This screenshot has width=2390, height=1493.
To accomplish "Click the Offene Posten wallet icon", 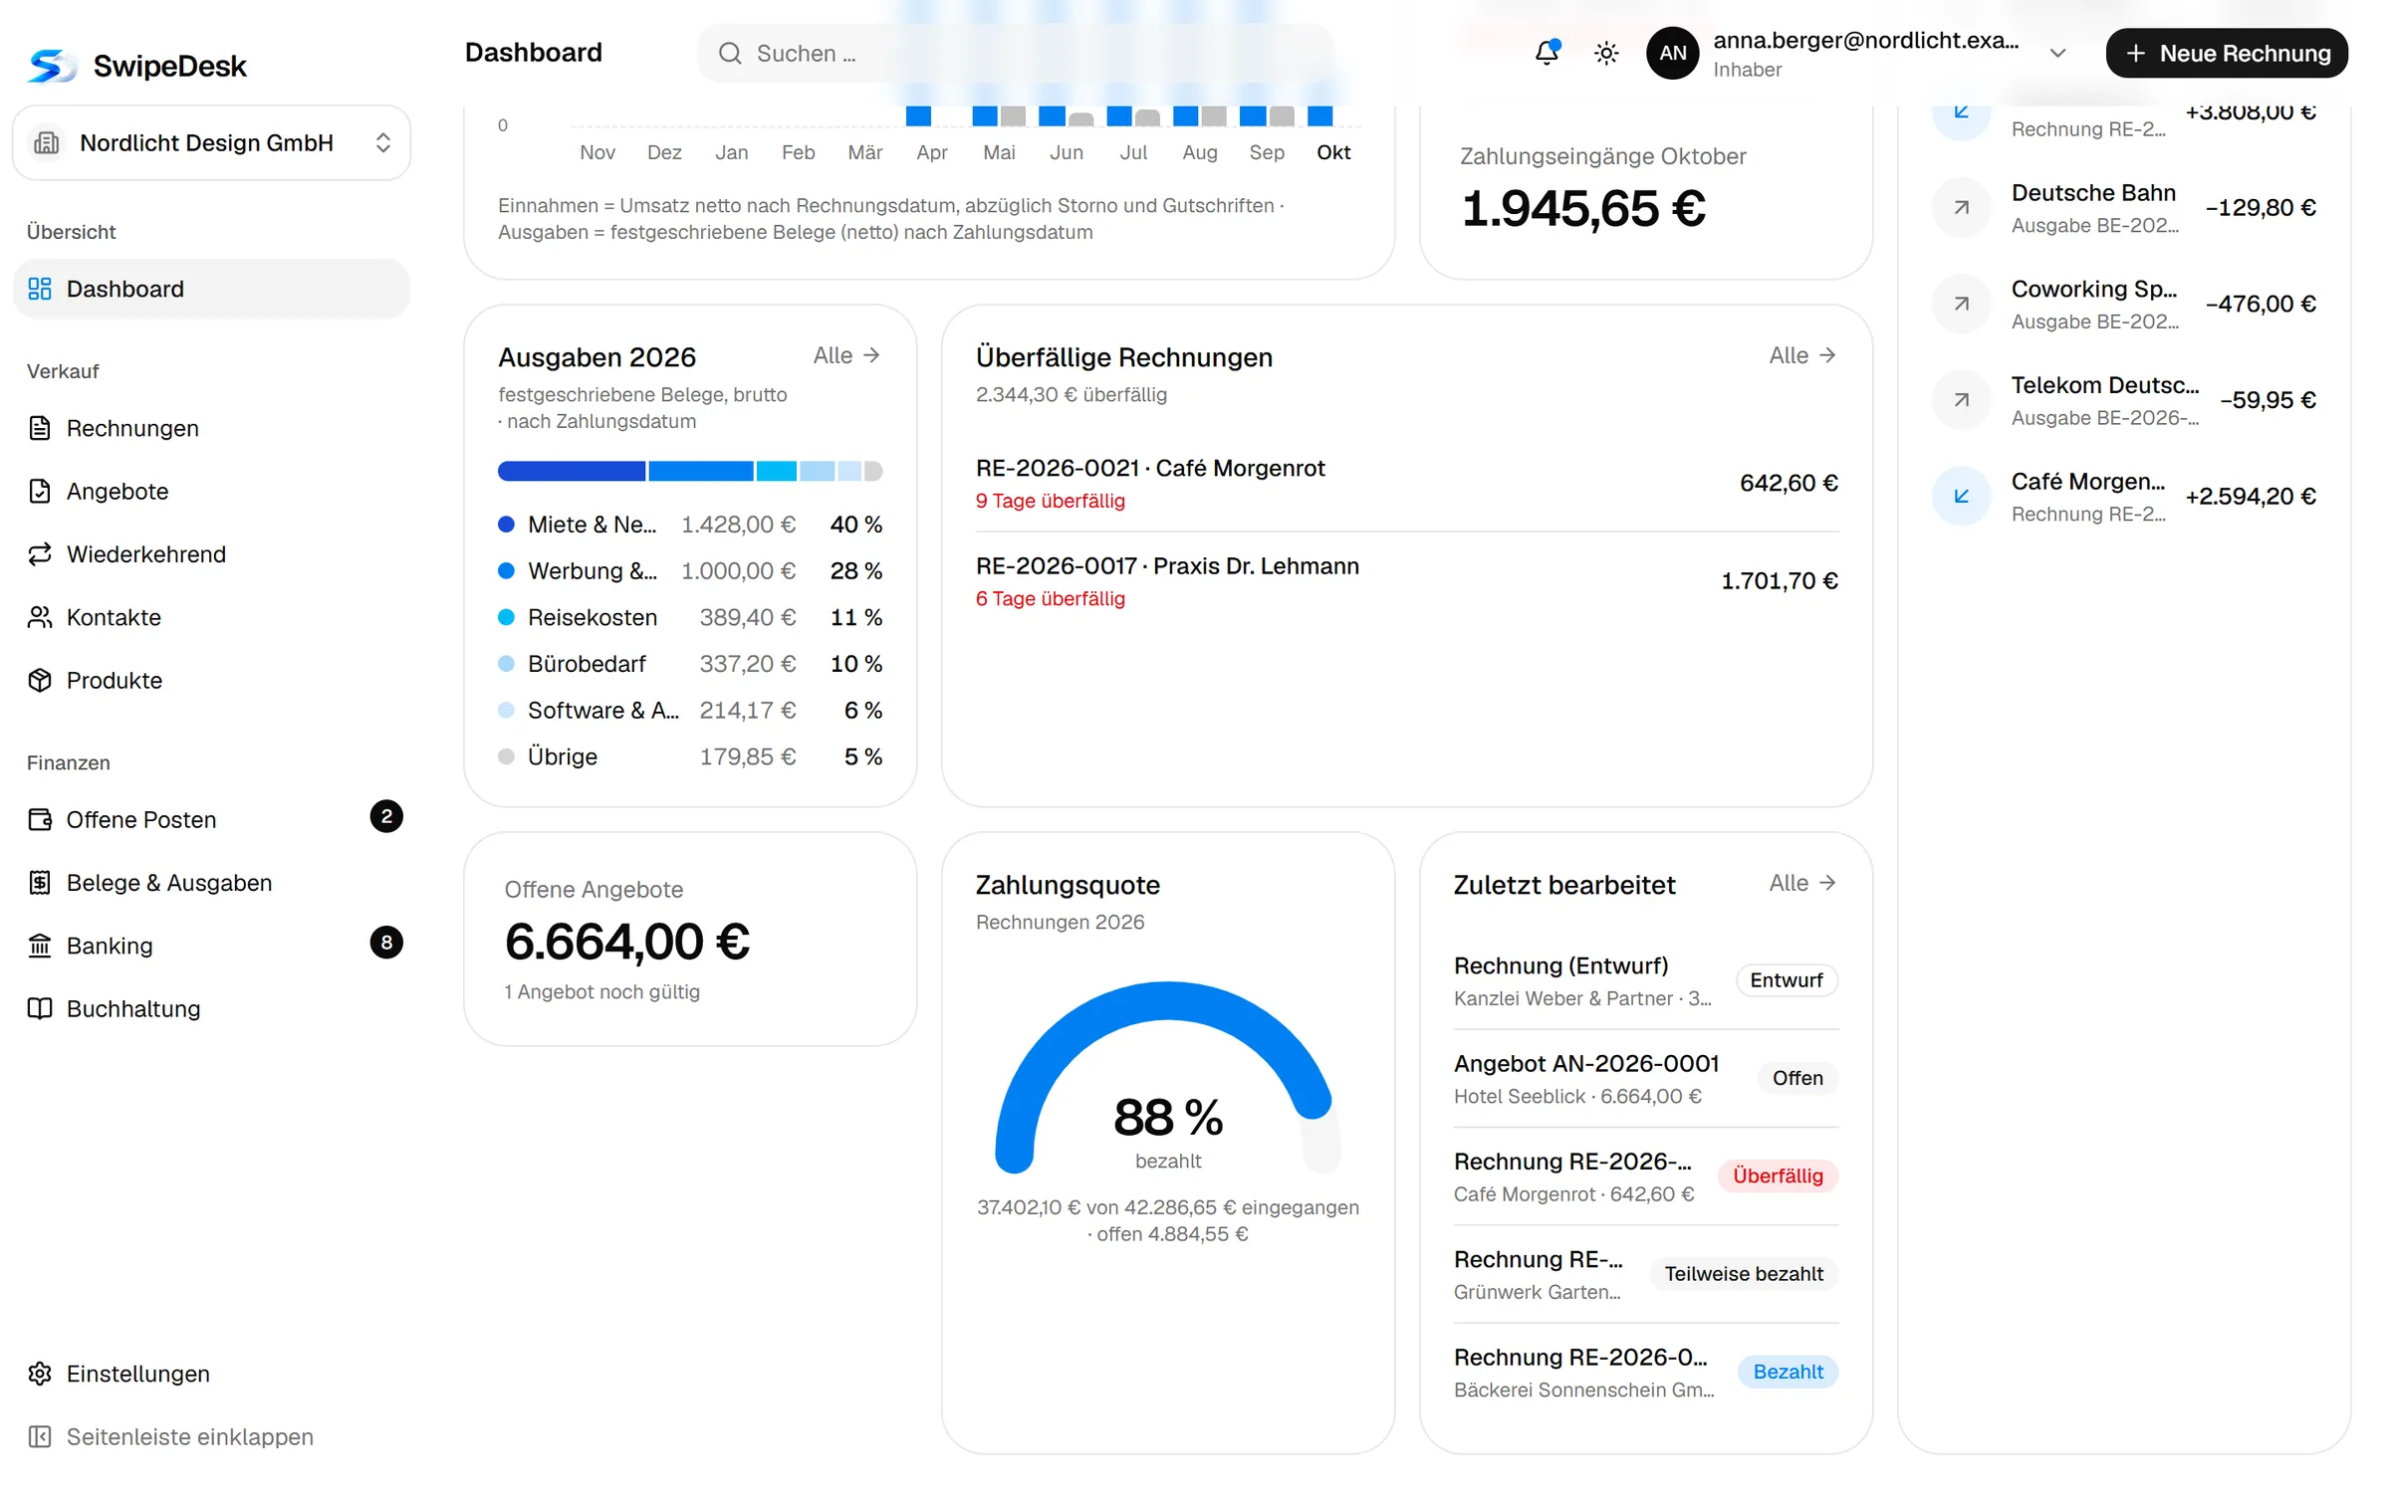I will point(40,819).
